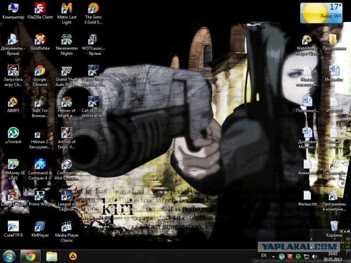Image resolution: width=351 pixels, height=263 pixels.
Task: Switch to Chrome in the taskbar
Action: coord(31,256)
